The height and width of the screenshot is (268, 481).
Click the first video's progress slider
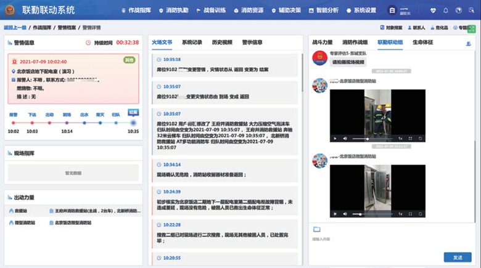click(361, 139)
